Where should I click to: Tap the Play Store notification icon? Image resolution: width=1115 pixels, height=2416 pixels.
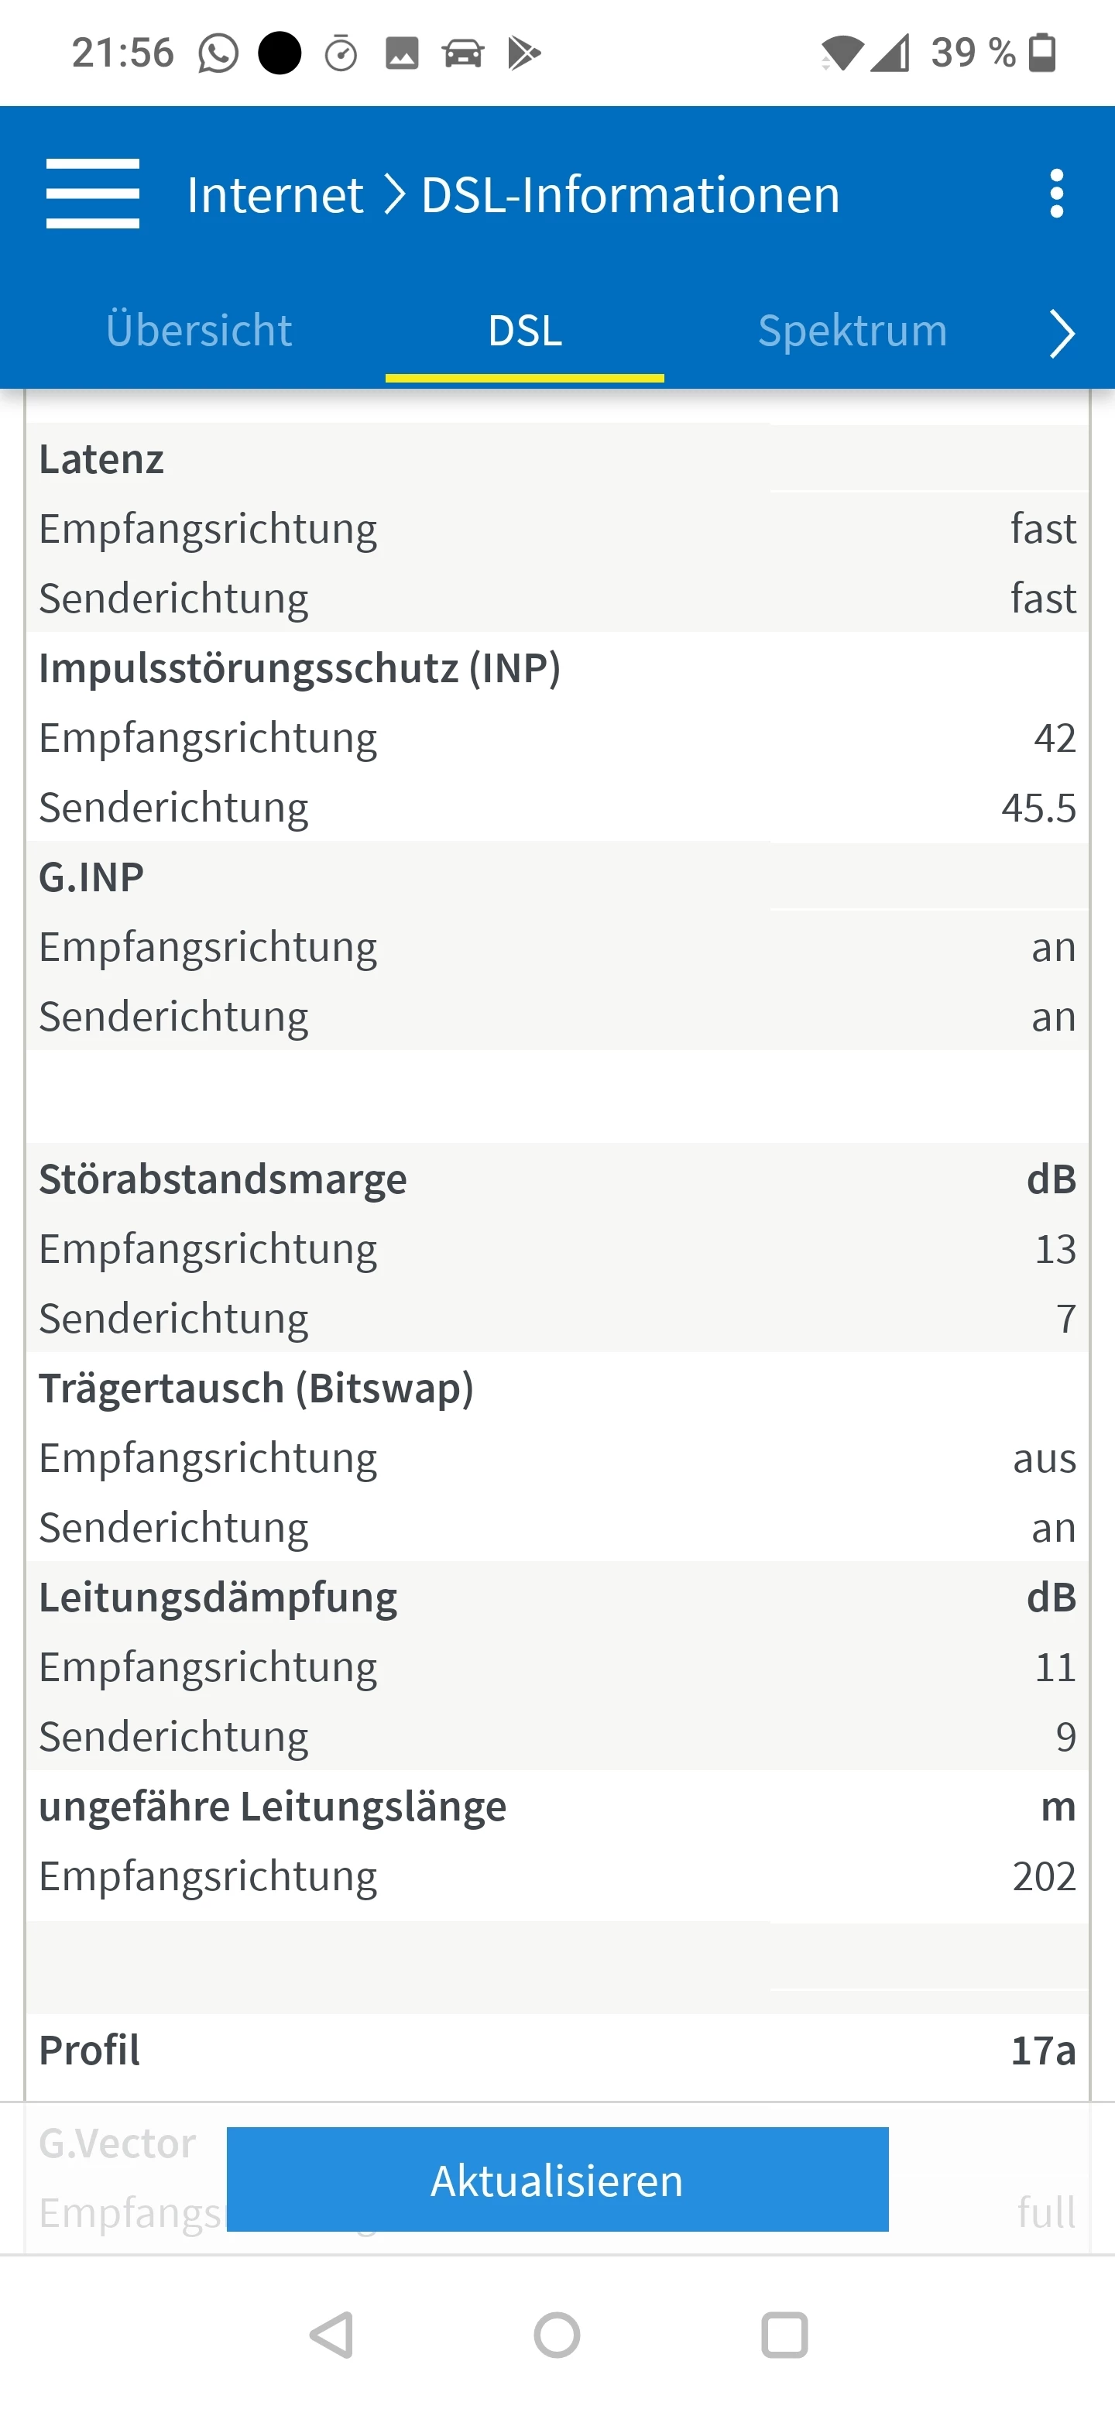pos(524,53)
